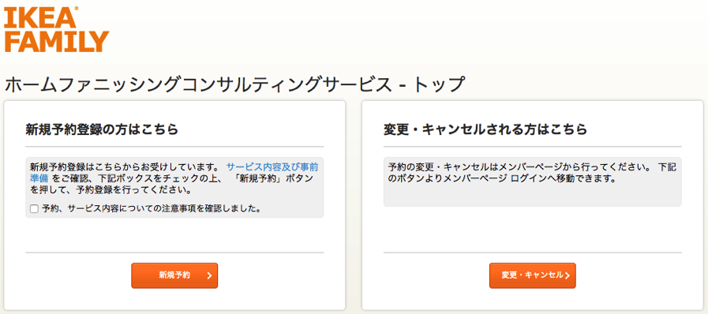This screenshot has height=314, width=708.
Task: Click the gray description box for new reservations
Action: [174, 187]
